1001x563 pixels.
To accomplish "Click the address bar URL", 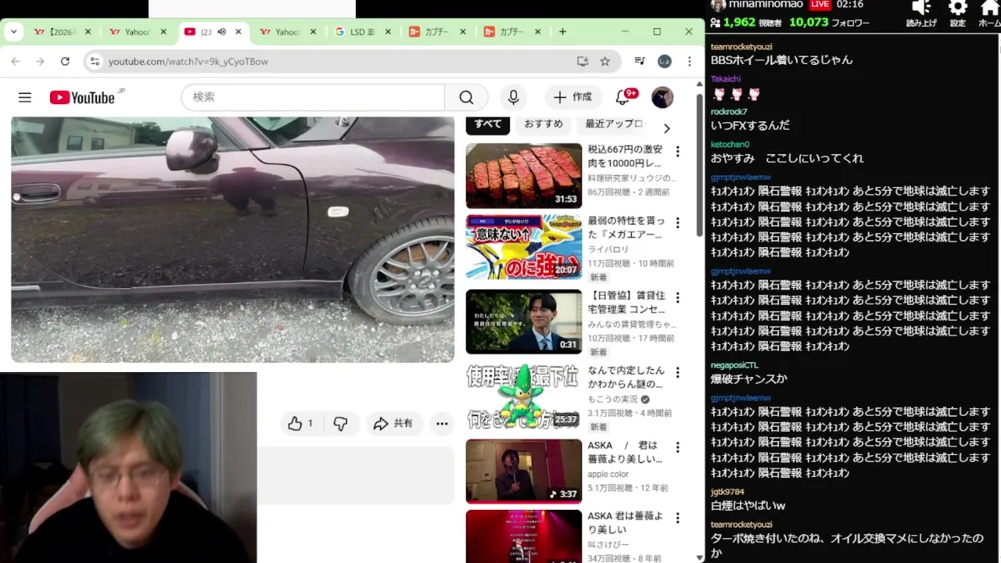I will pyautogui.click(x=188, y=61).
